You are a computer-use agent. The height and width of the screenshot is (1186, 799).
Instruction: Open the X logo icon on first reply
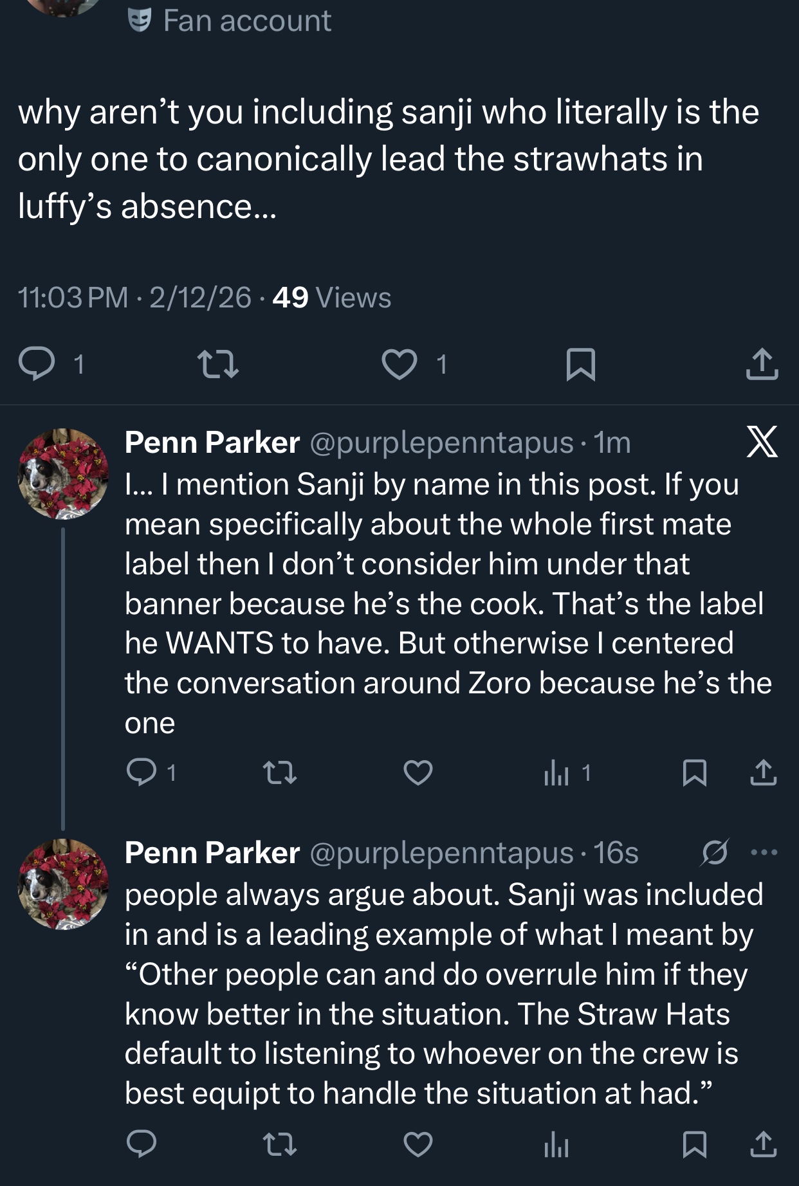(762, 442)
